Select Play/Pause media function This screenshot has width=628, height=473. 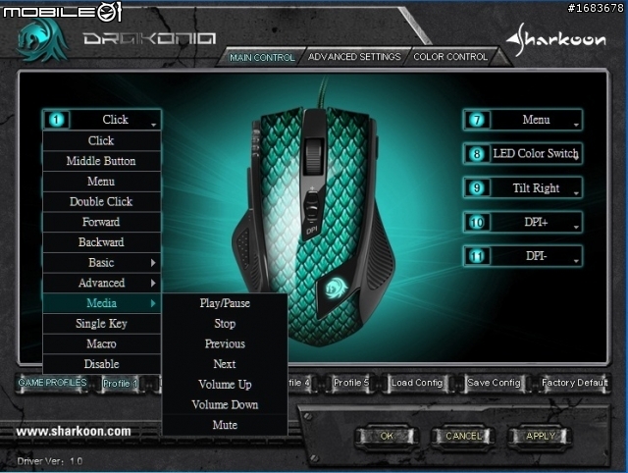pos(225,303)
